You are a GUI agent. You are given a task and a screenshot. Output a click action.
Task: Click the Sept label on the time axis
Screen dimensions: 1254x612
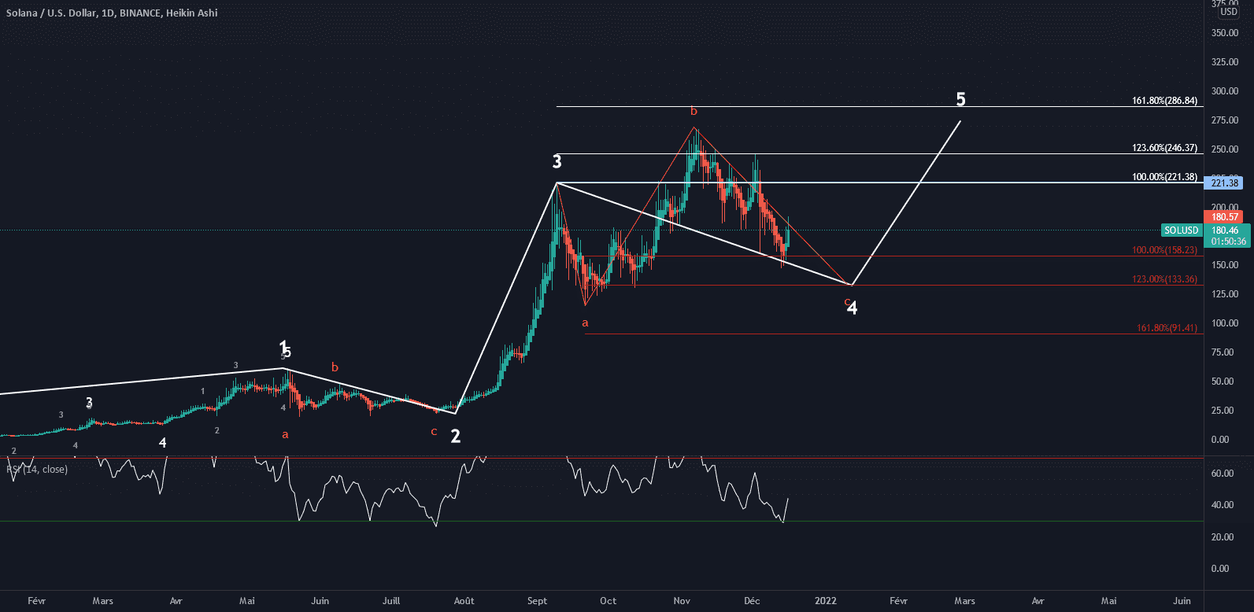(538, 601)
